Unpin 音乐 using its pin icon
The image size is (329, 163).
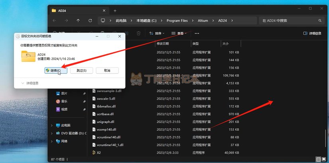(x=85, y=102)
